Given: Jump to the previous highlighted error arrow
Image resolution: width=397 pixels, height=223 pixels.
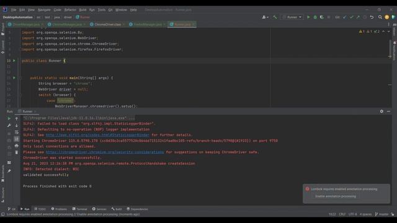Looking at the screenshot, I should 383,32.
